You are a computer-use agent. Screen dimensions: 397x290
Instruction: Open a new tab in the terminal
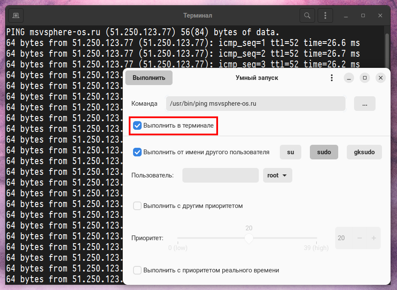point(16,15)
